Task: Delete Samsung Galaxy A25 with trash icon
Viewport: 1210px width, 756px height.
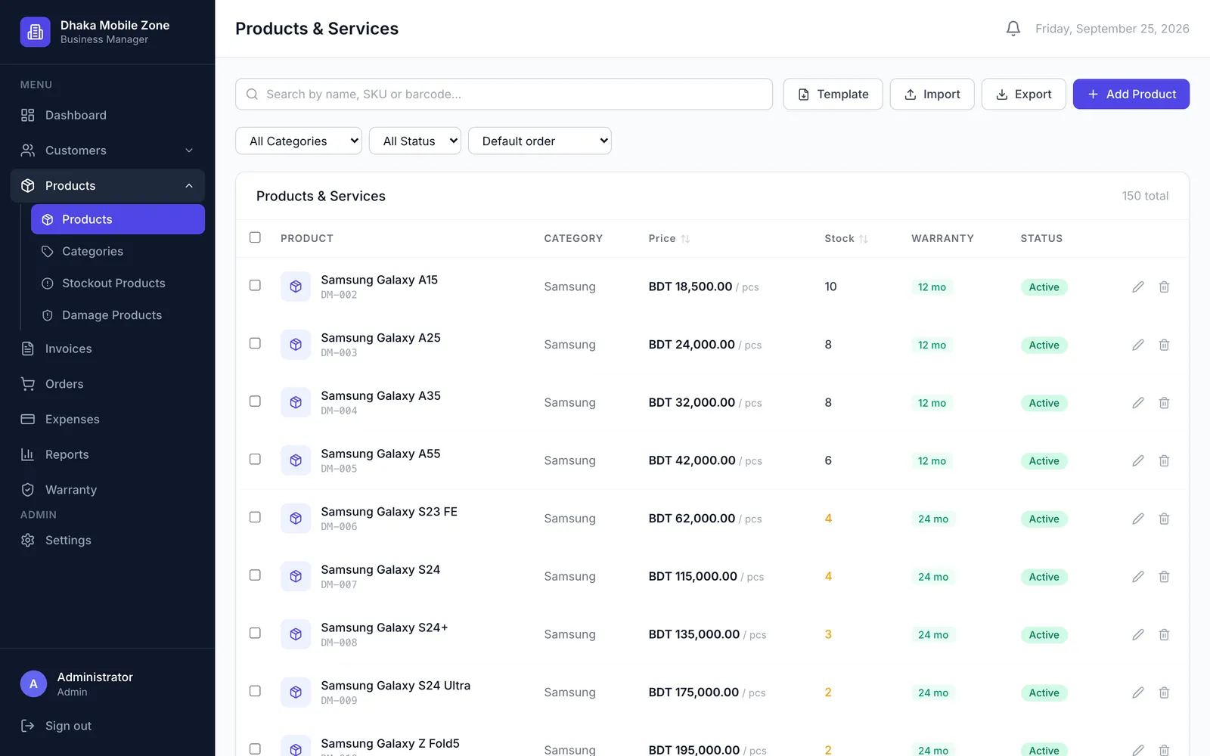Action: 1165,345
